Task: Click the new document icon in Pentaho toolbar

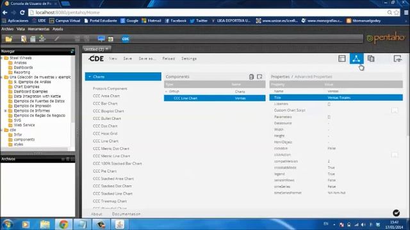Action: pyautogui.click(x=24, y=39)
